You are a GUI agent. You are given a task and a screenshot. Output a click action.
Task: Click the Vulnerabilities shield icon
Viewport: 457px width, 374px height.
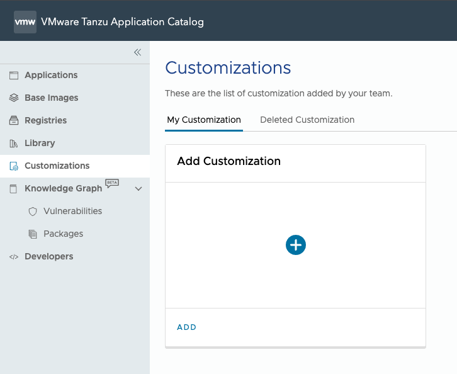coord(33,212)
